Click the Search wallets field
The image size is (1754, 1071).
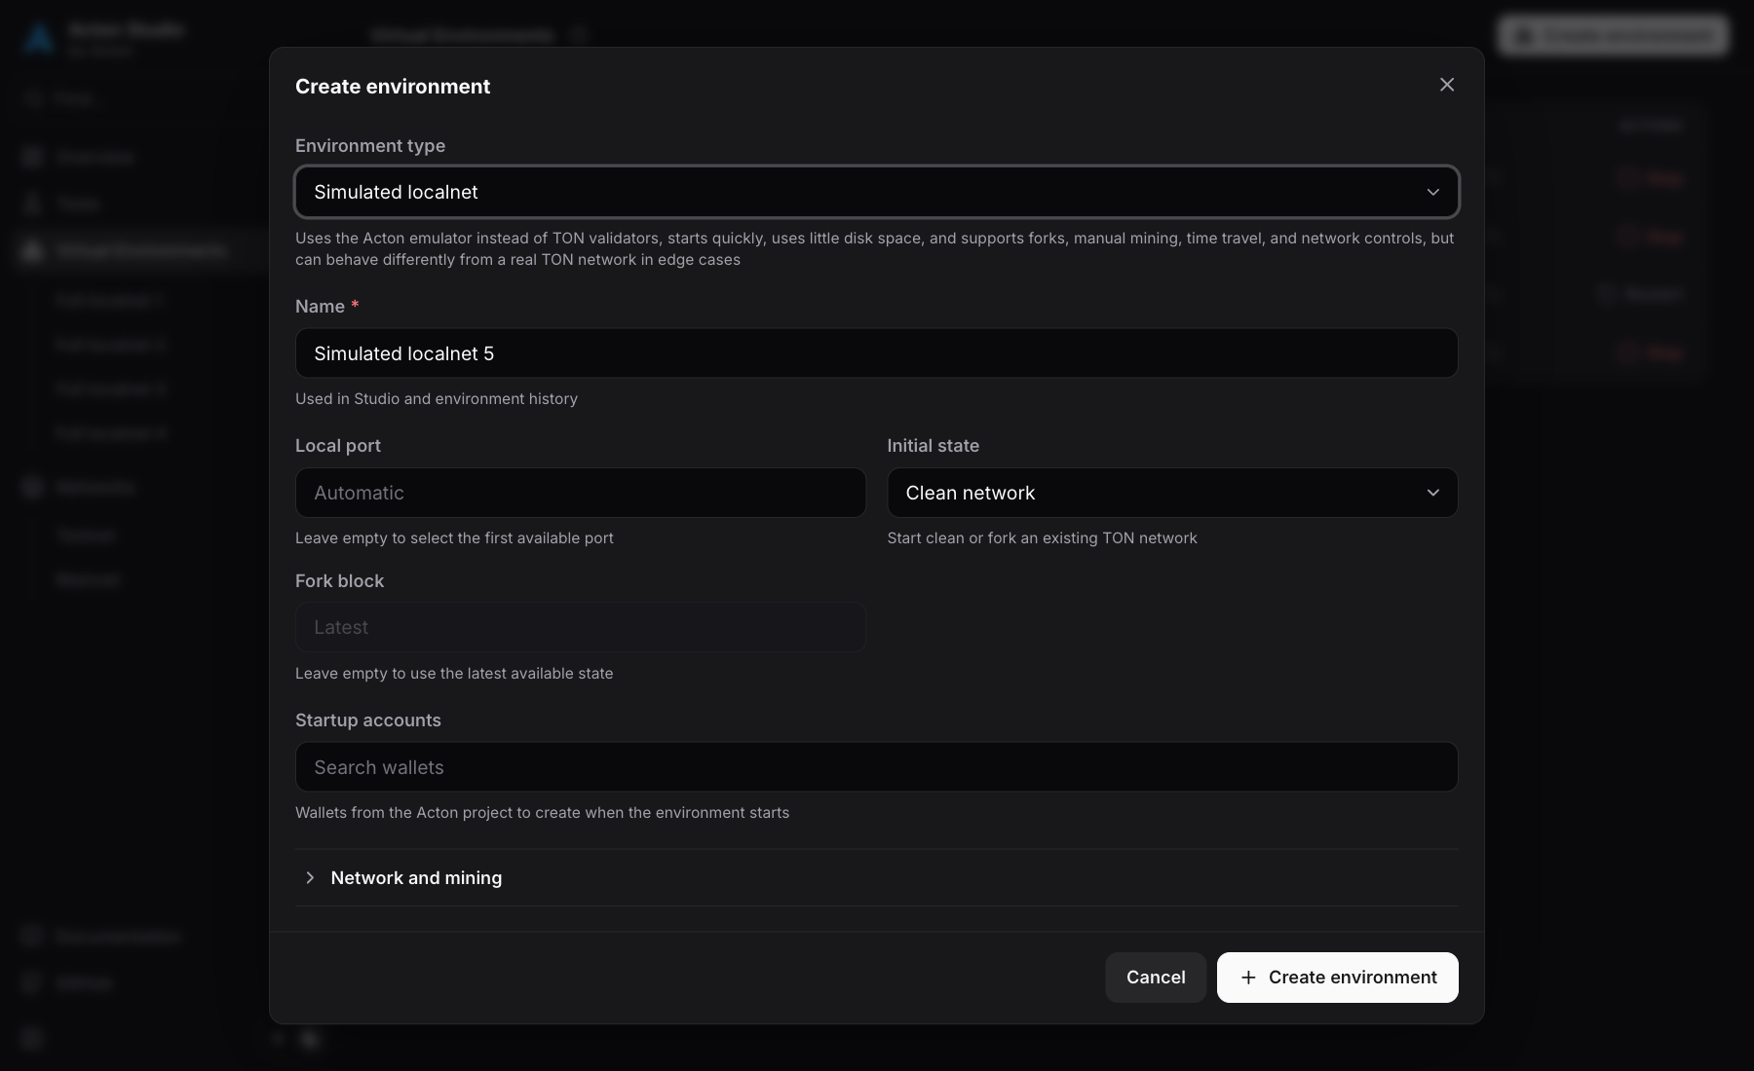(x=876, y=767)
